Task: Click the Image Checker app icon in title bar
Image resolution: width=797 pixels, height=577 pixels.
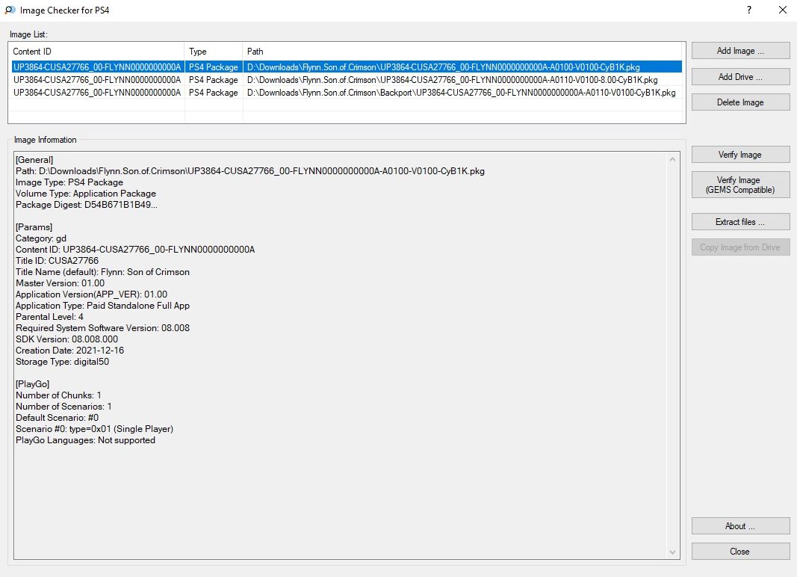Action: click(10, 10)
